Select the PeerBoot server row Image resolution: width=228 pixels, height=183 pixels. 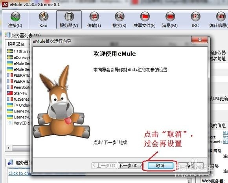coord(18,87)
